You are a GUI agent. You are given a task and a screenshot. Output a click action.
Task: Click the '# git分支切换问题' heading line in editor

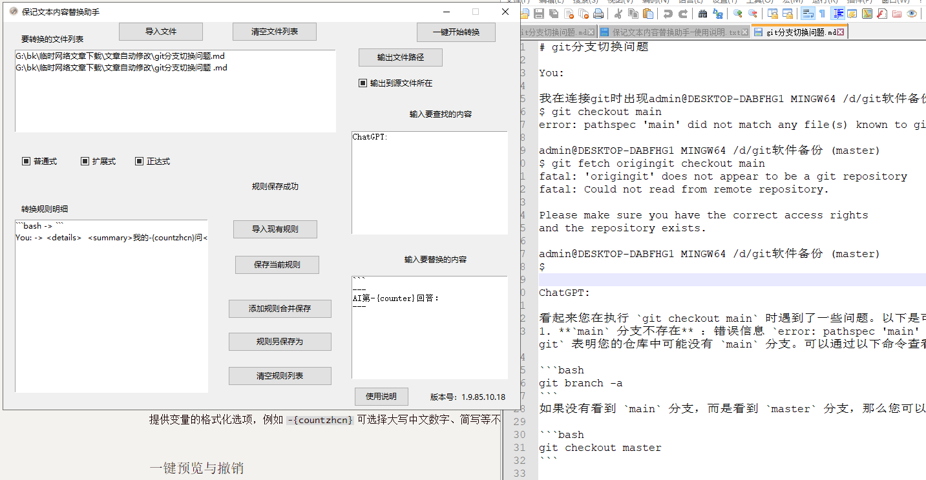tap(594, 47)
